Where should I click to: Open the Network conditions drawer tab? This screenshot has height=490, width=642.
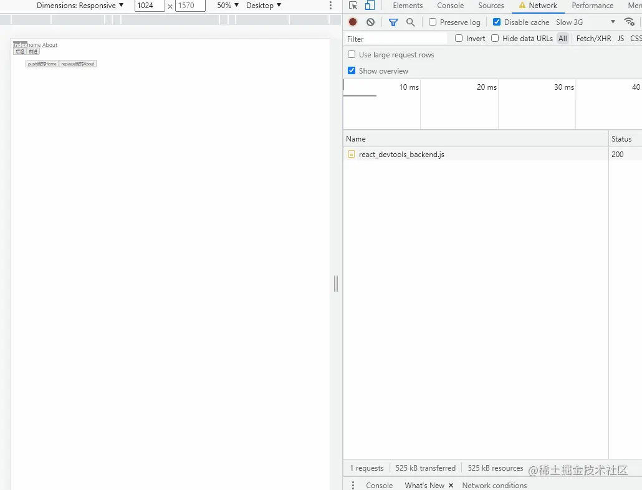click(x=494, y=485)
